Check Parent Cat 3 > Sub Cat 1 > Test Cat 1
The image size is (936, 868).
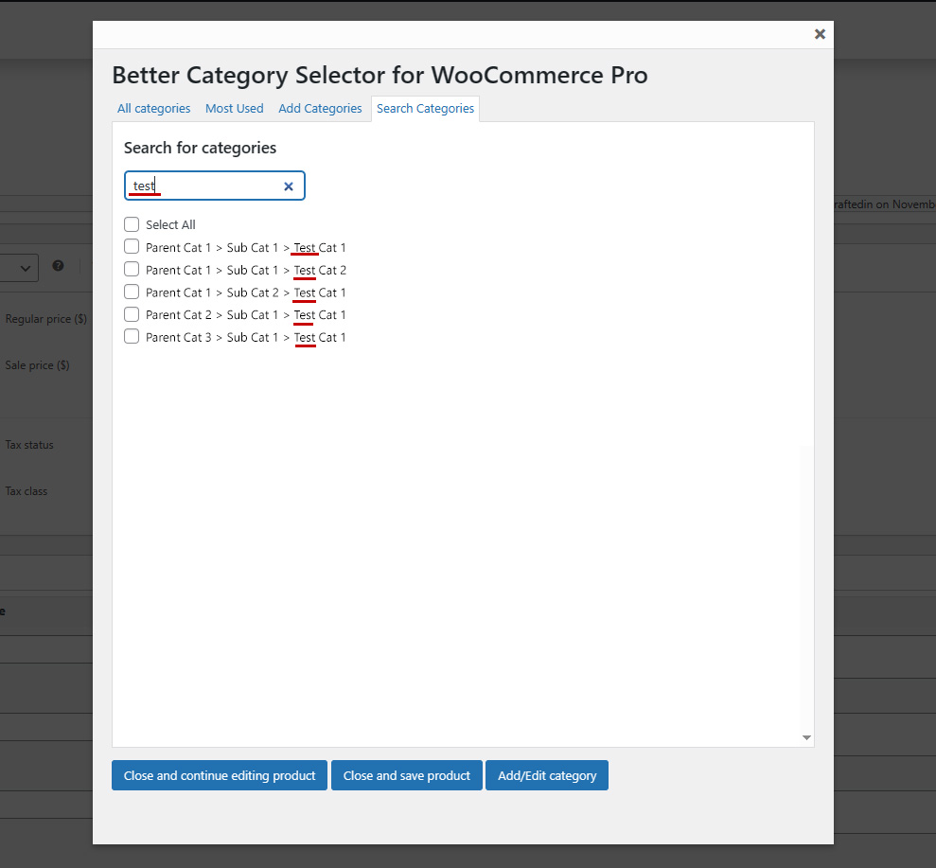pyautogui.click(x=132, y=337)
